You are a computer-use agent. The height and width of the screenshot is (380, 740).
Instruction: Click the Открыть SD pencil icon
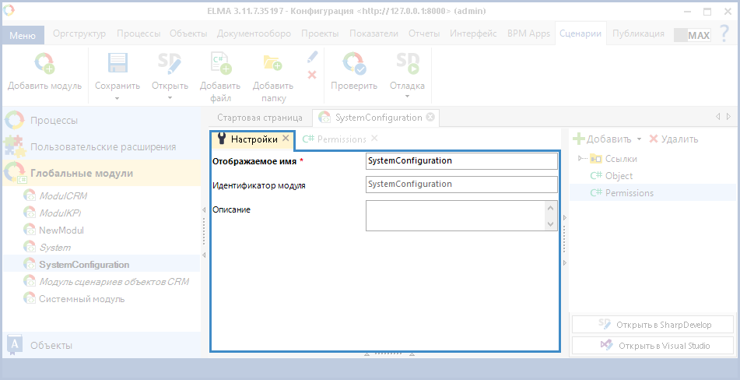pos(170,63)
